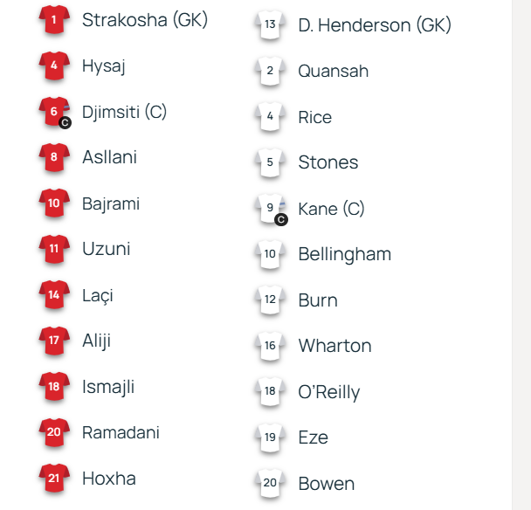Open O'Reilly's player name link
The image size is (531, 510).
(328, 392)
